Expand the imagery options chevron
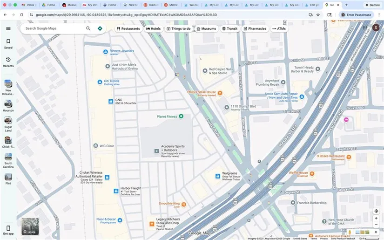The image size is (384, 240). coord(376,232)
